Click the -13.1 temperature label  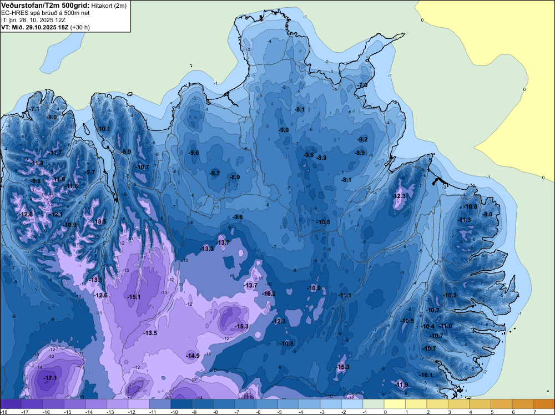click(95, 280)
